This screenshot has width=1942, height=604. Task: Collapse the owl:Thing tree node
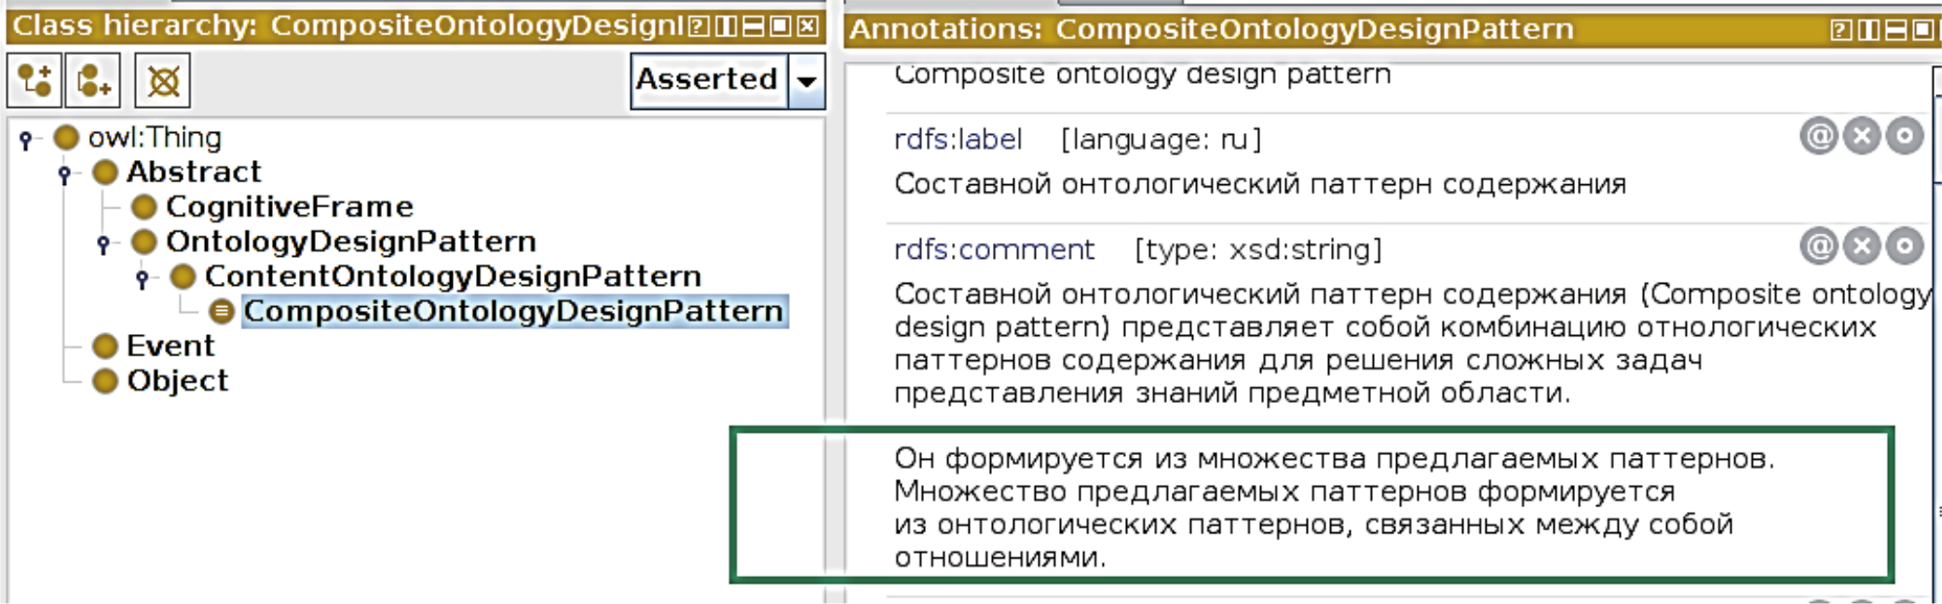(x=26, y=140)
